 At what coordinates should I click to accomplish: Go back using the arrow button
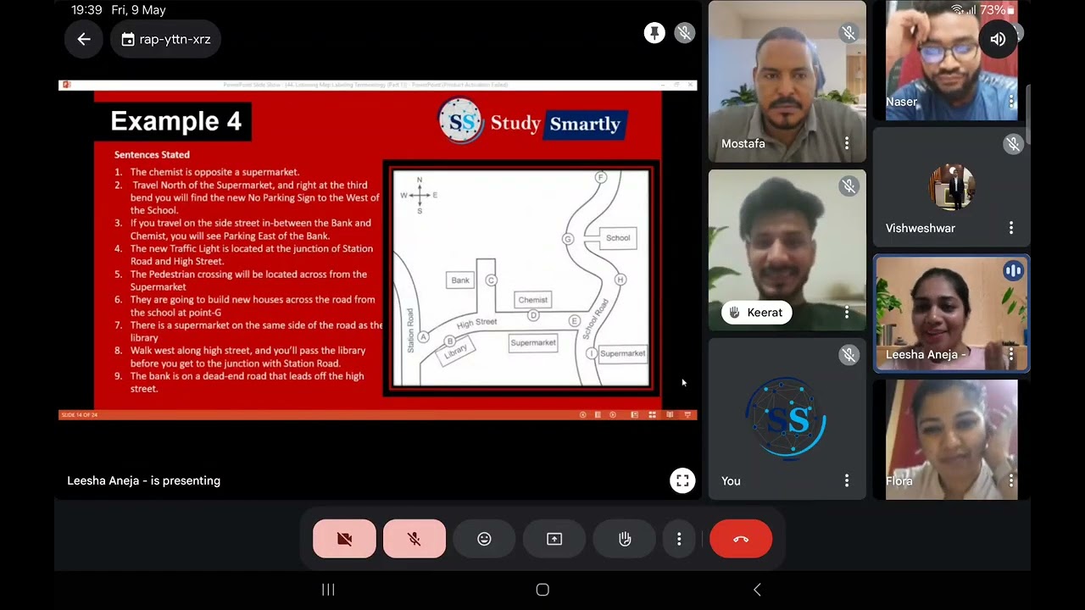tap(83, 39)
